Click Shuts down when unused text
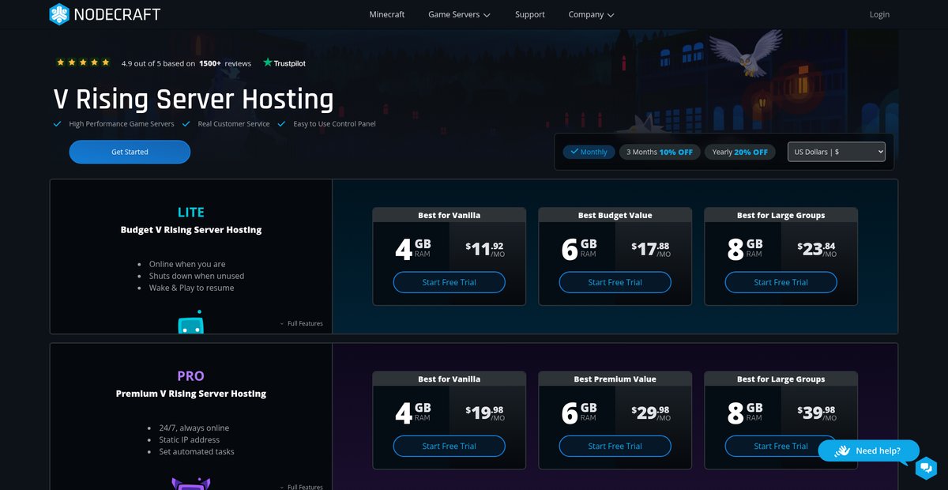This screenshot has height=490, width=948. (x=196, y=276)
